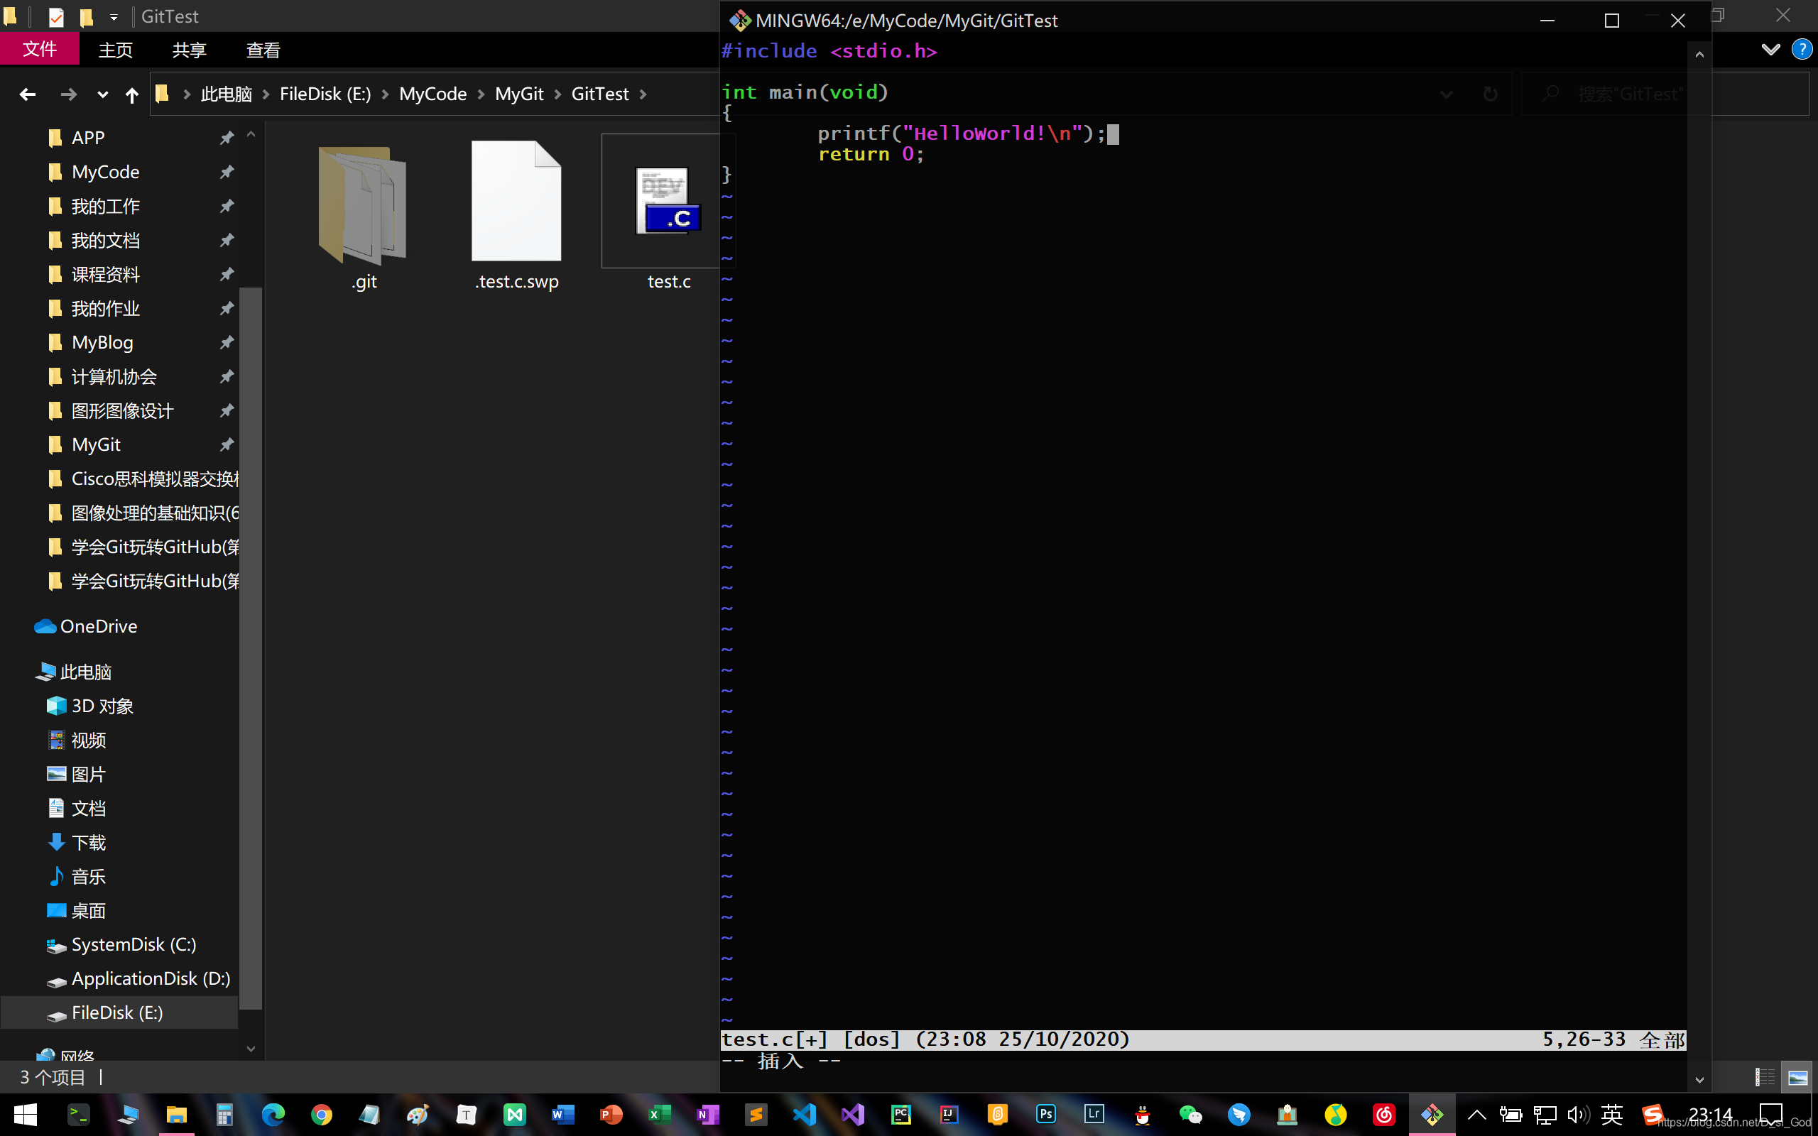The image size is (1818, 1136).
Task: Switch Explorer to details view
Action: [x=1765, y=1077]
